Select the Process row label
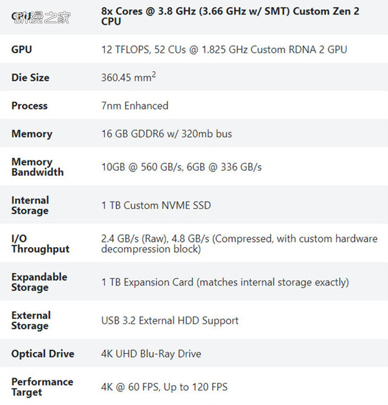Viewport: 388px width, 405px height. click(30, 105)
